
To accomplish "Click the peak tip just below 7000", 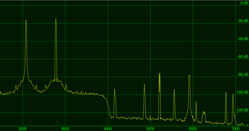I will pos(233,94).
